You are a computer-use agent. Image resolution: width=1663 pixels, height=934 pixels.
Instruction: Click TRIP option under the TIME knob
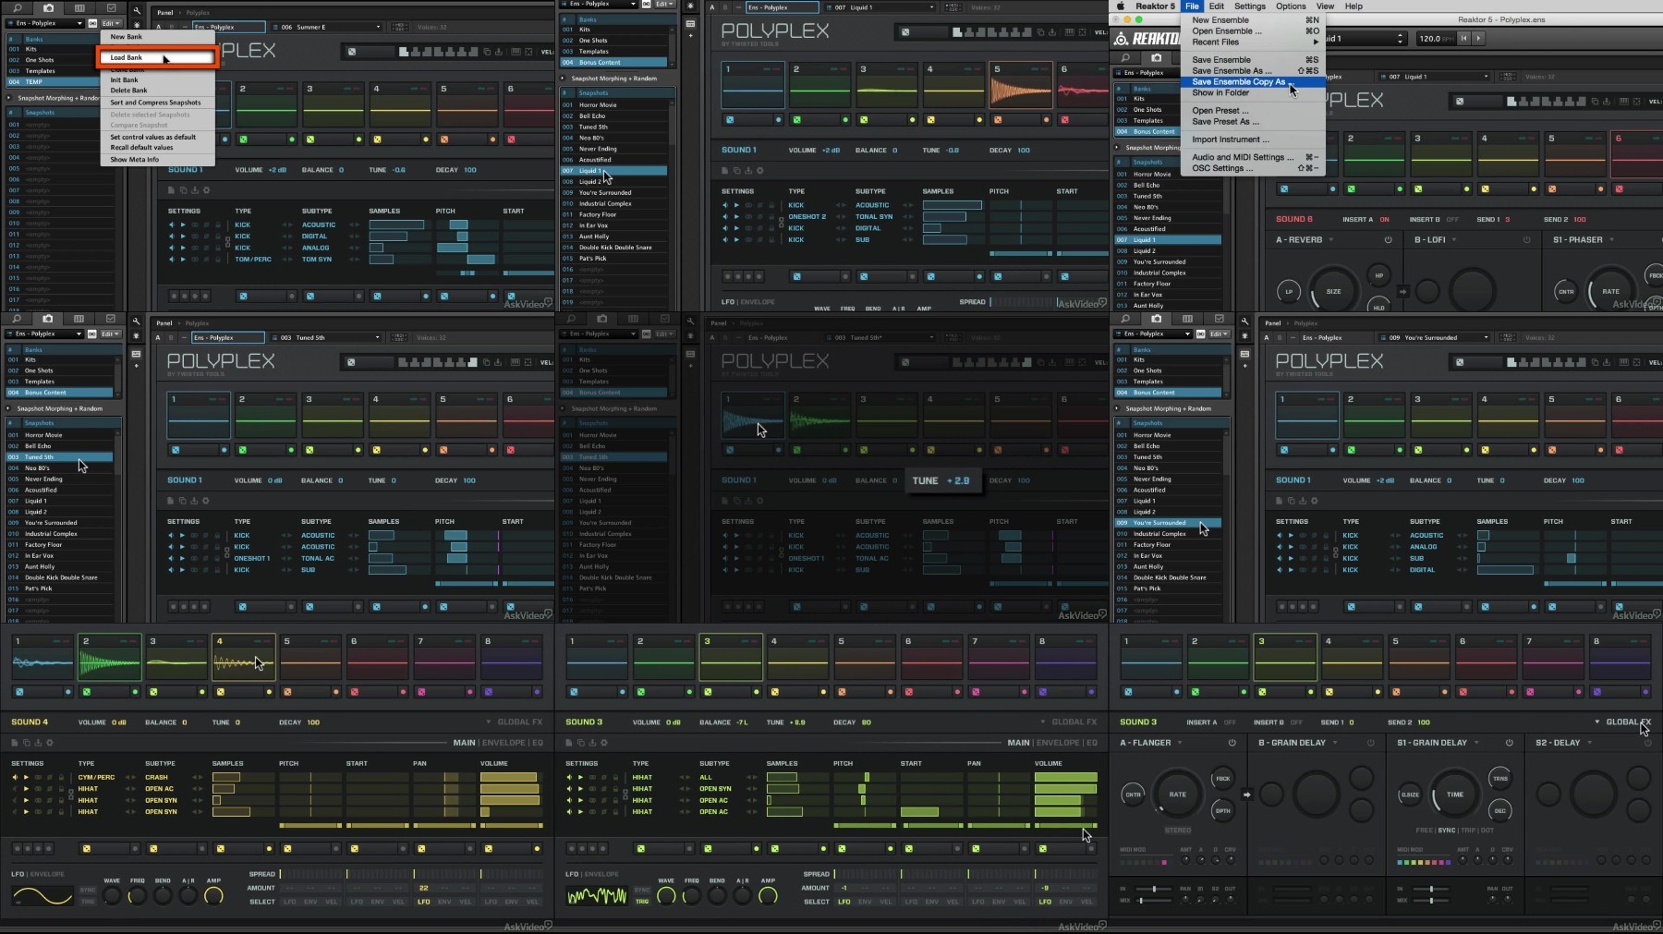(1468, 831)
